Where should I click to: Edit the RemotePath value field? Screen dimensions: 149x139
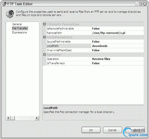(117, 33)
